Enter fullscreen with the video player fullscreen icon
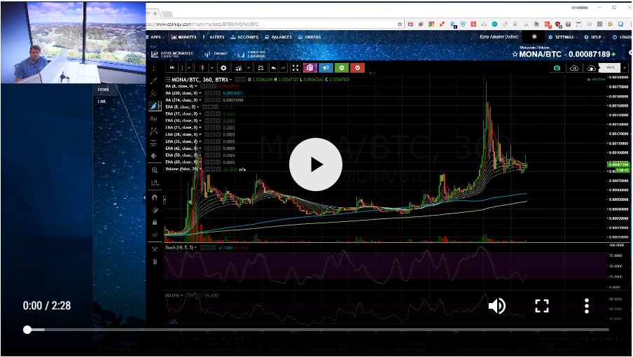 542,306
